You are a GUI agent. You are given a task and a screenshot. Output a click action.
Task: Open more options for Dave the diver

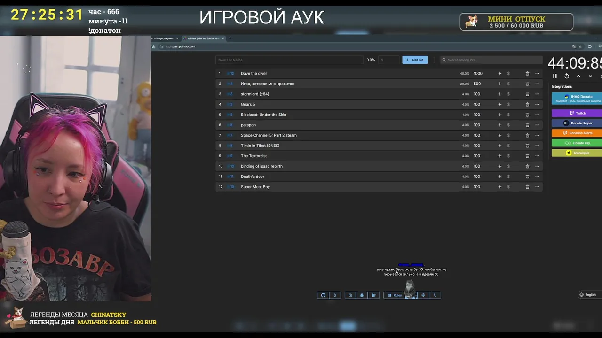[x=537, y=74]
